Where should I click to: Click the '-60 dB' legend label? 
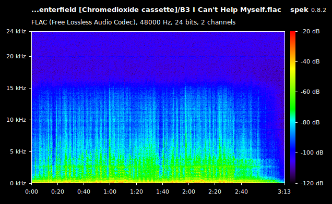pos(310,92)
